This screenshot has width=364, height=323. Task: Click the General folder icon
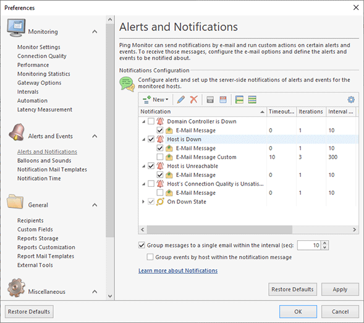[x=15, y=201]
